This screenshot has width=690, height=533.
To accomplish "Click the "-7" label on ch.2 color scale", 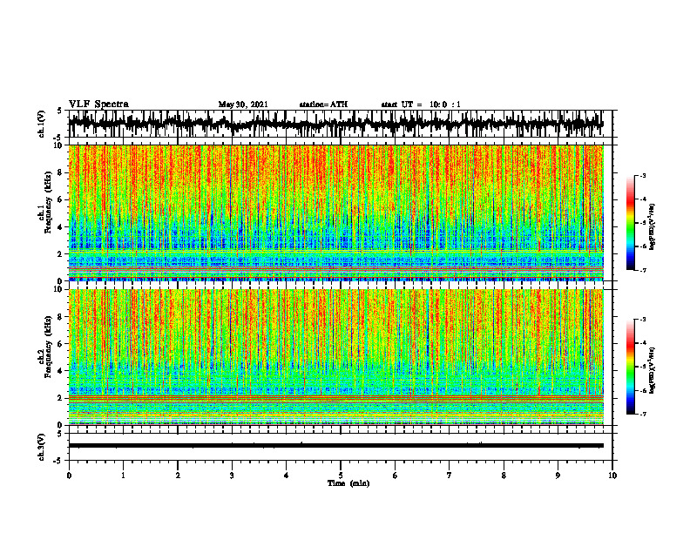I will 643,415.
